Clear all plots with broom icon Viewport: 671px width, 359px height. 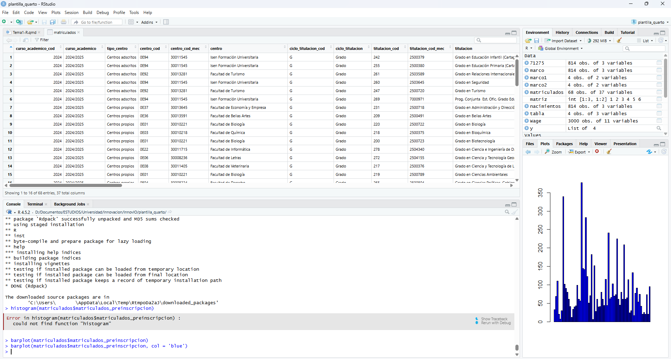point(609,152)
